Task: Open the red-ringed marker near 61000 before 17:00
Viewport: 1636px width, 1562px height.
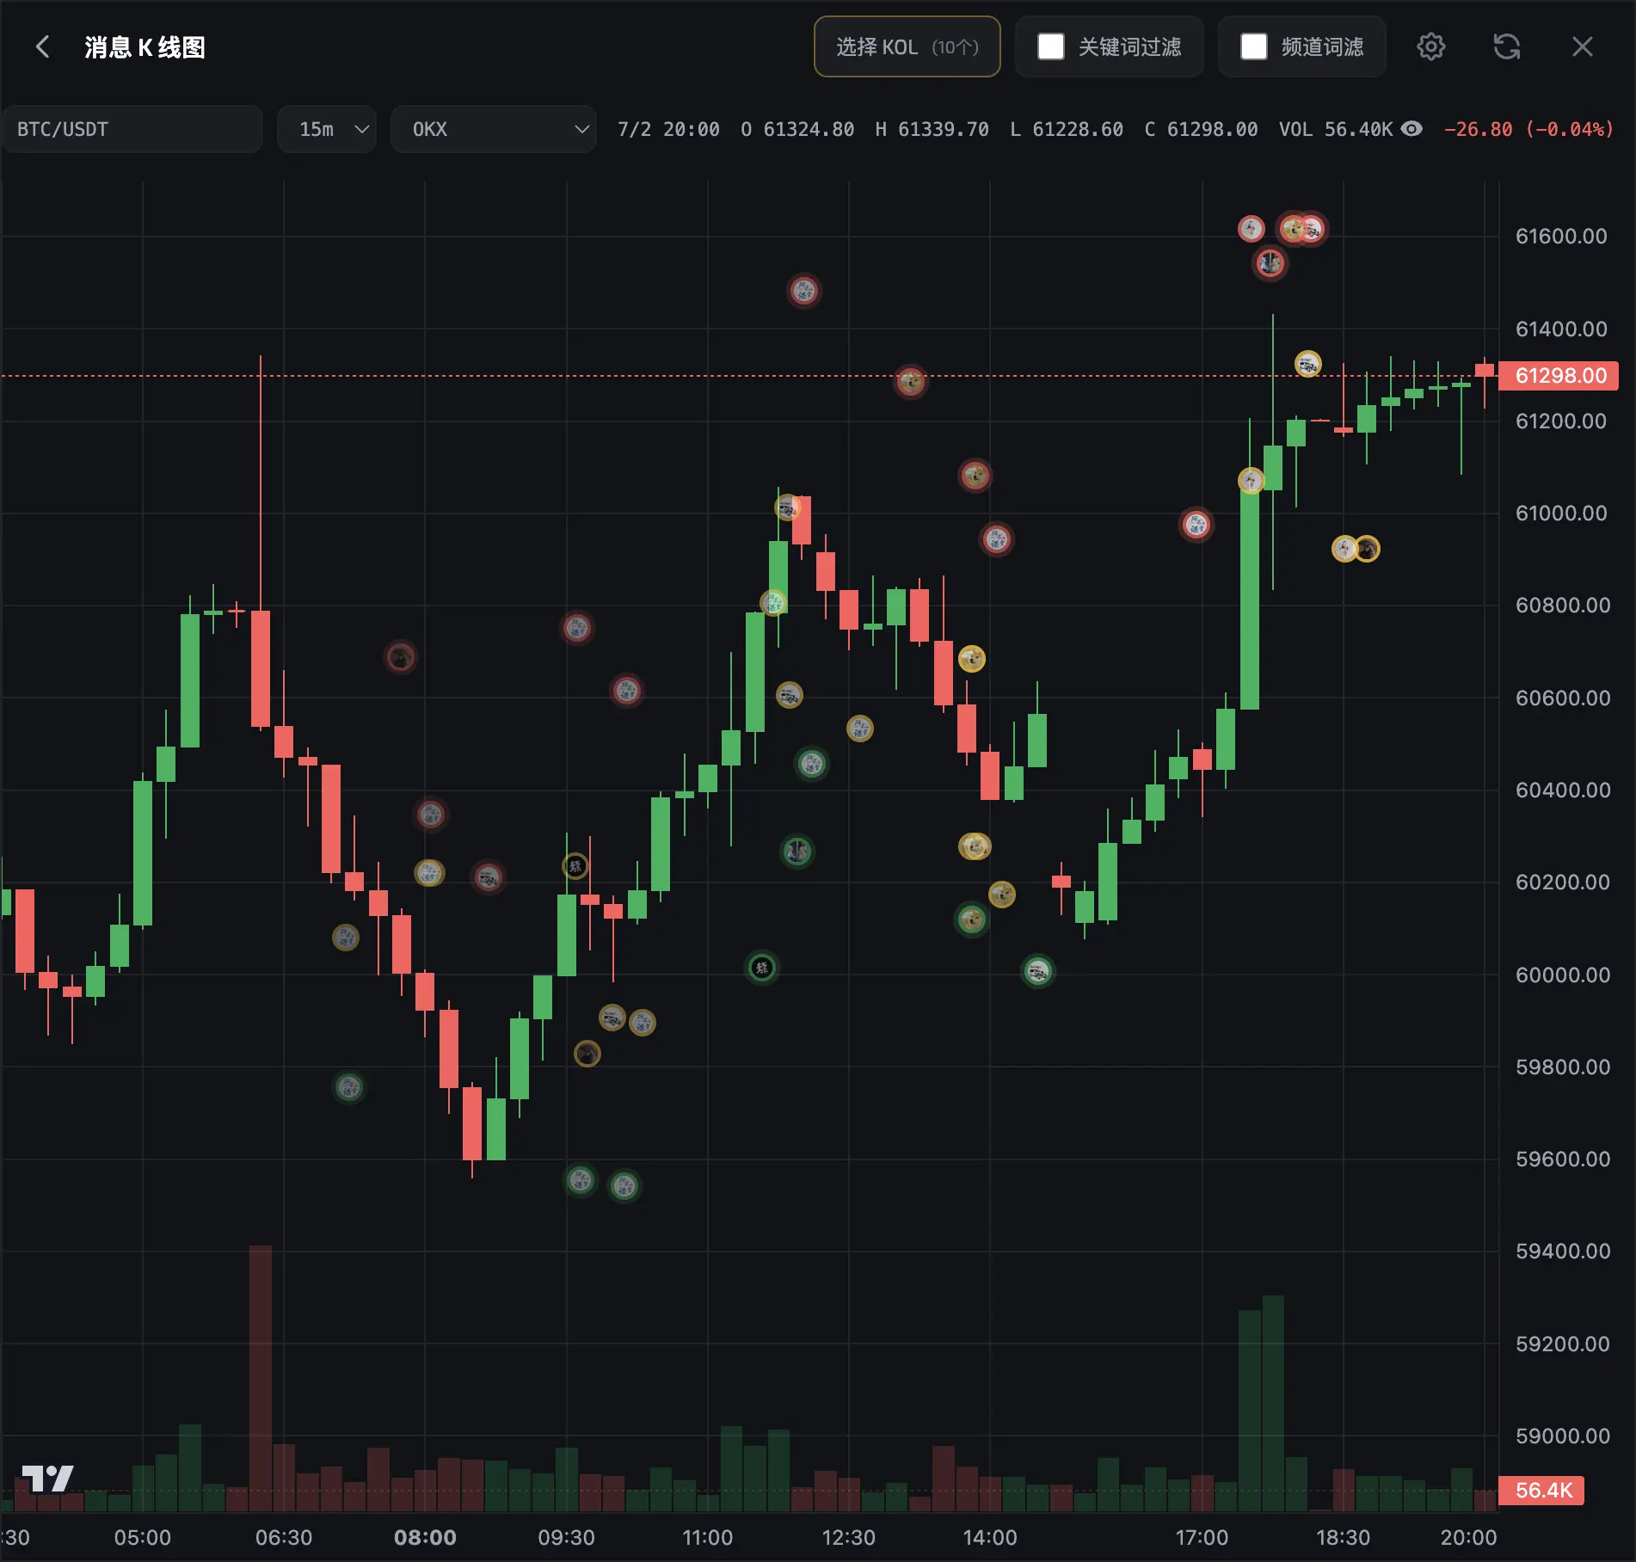Action: click(x=1196, y=524)
